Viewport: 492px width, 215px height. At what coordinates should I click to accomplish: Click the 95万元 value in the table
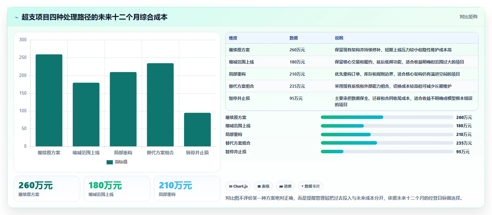pos(296,98)
